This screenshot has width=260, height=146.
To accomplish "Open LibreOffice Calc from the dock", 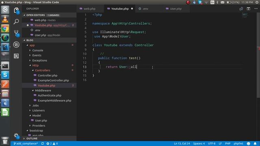I will point(5,112).
